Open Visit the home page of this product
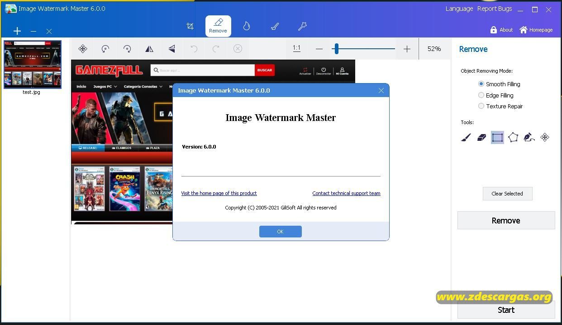This screenshot has height=325, width=562. [219, 193]
